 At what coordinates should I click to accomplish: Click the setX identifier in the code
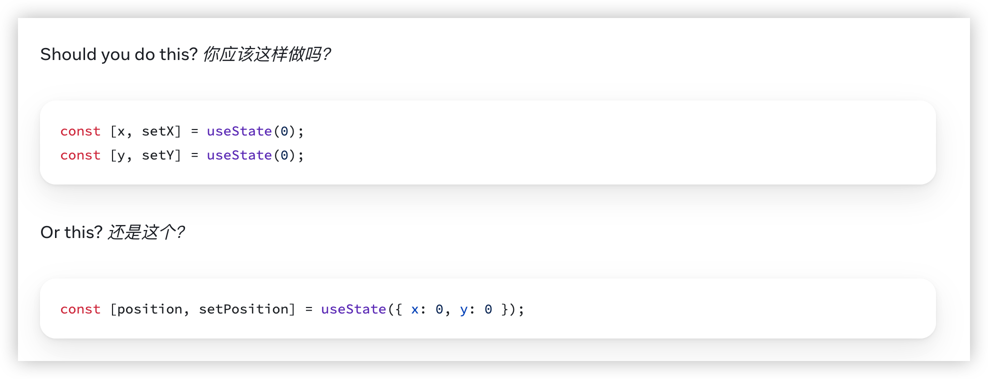click(x=158, y=131)
